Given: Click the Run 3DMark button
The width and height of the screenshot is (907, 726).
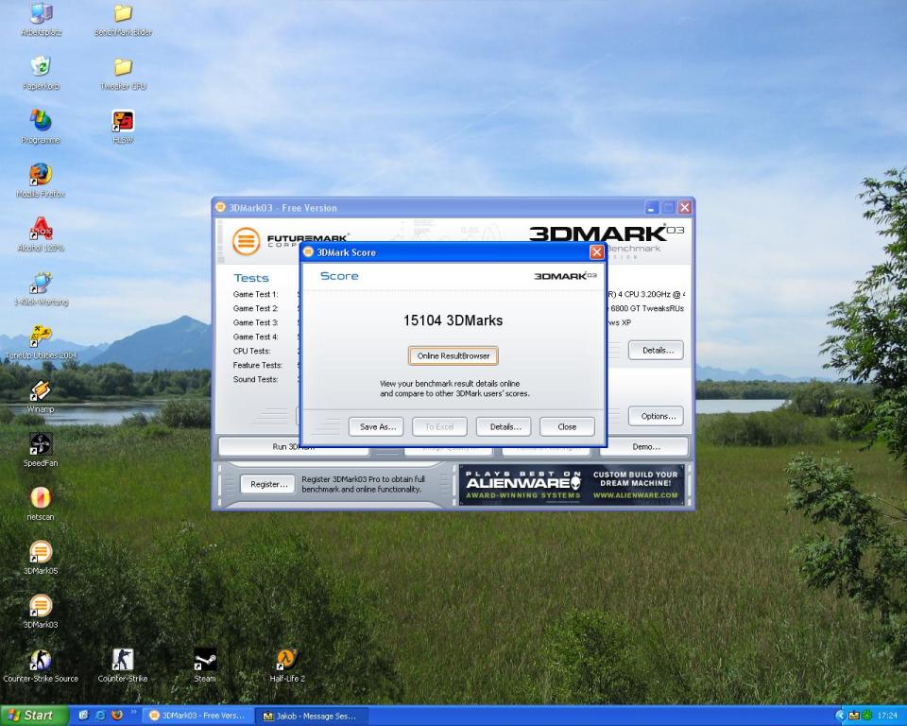Looking at the screenshot, I should (x=293, y=447).
